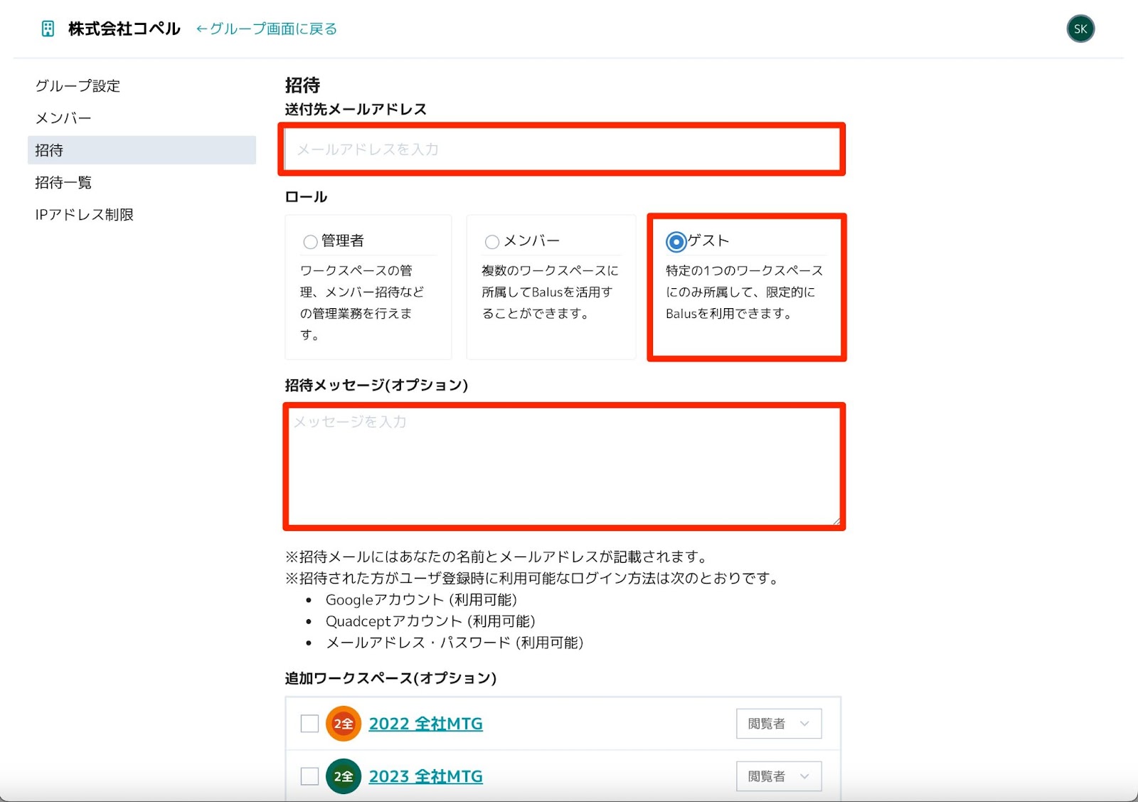Open 招待一覧 in the sidebar
The width and height of the screenshot is (1138, 802).
(63, 182)
